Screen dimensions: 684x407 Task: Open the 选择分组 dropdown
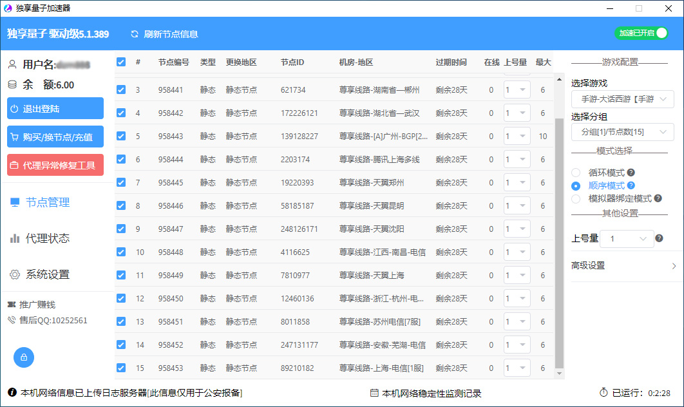pos(623,132)
